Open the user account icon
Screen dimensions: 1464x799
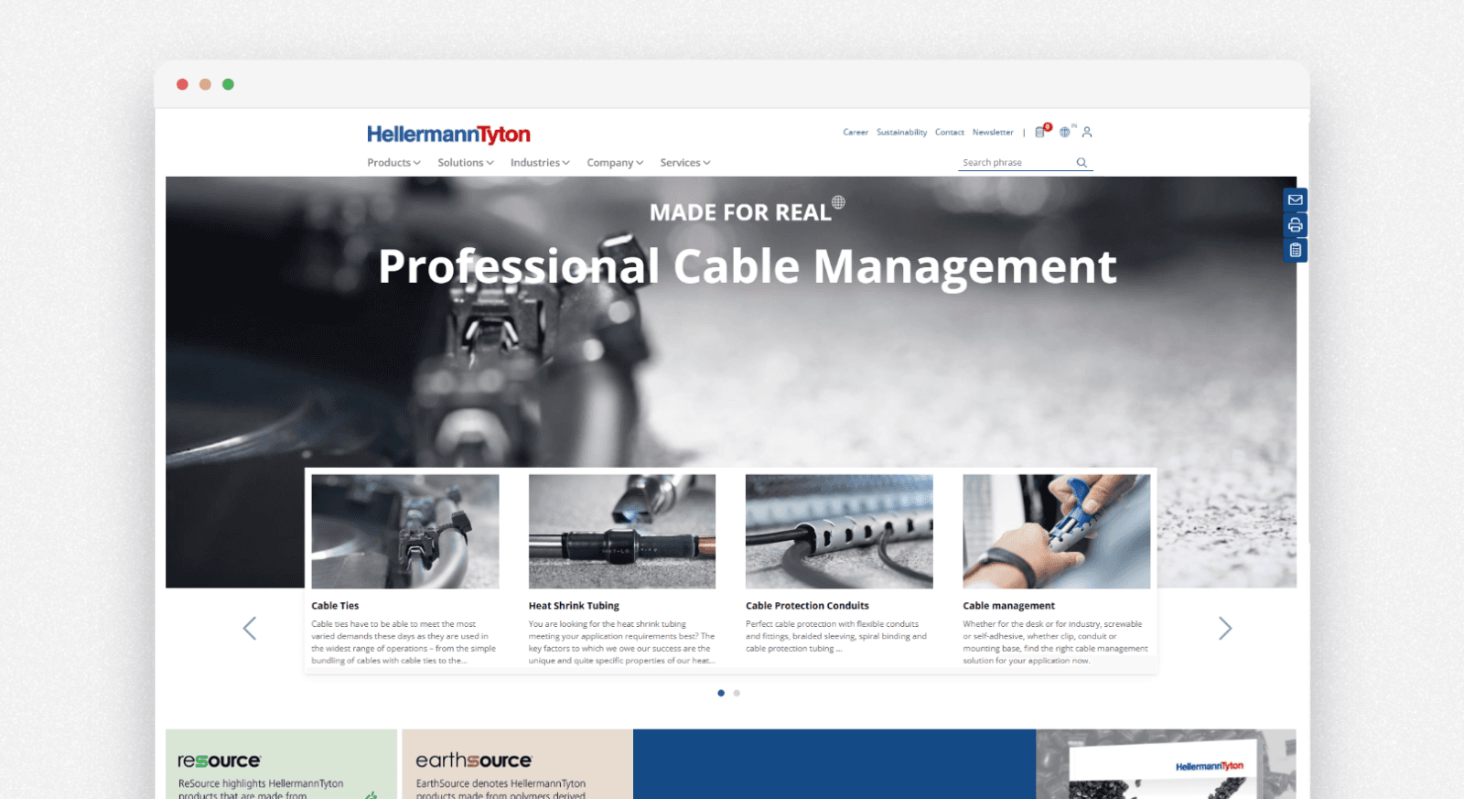1087,132
